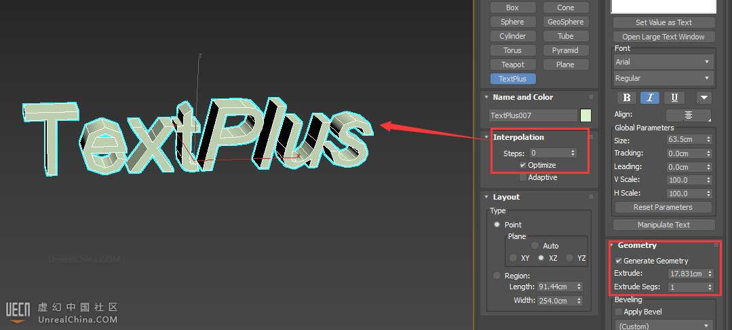Toggle bold text formatting

[627, 98]
